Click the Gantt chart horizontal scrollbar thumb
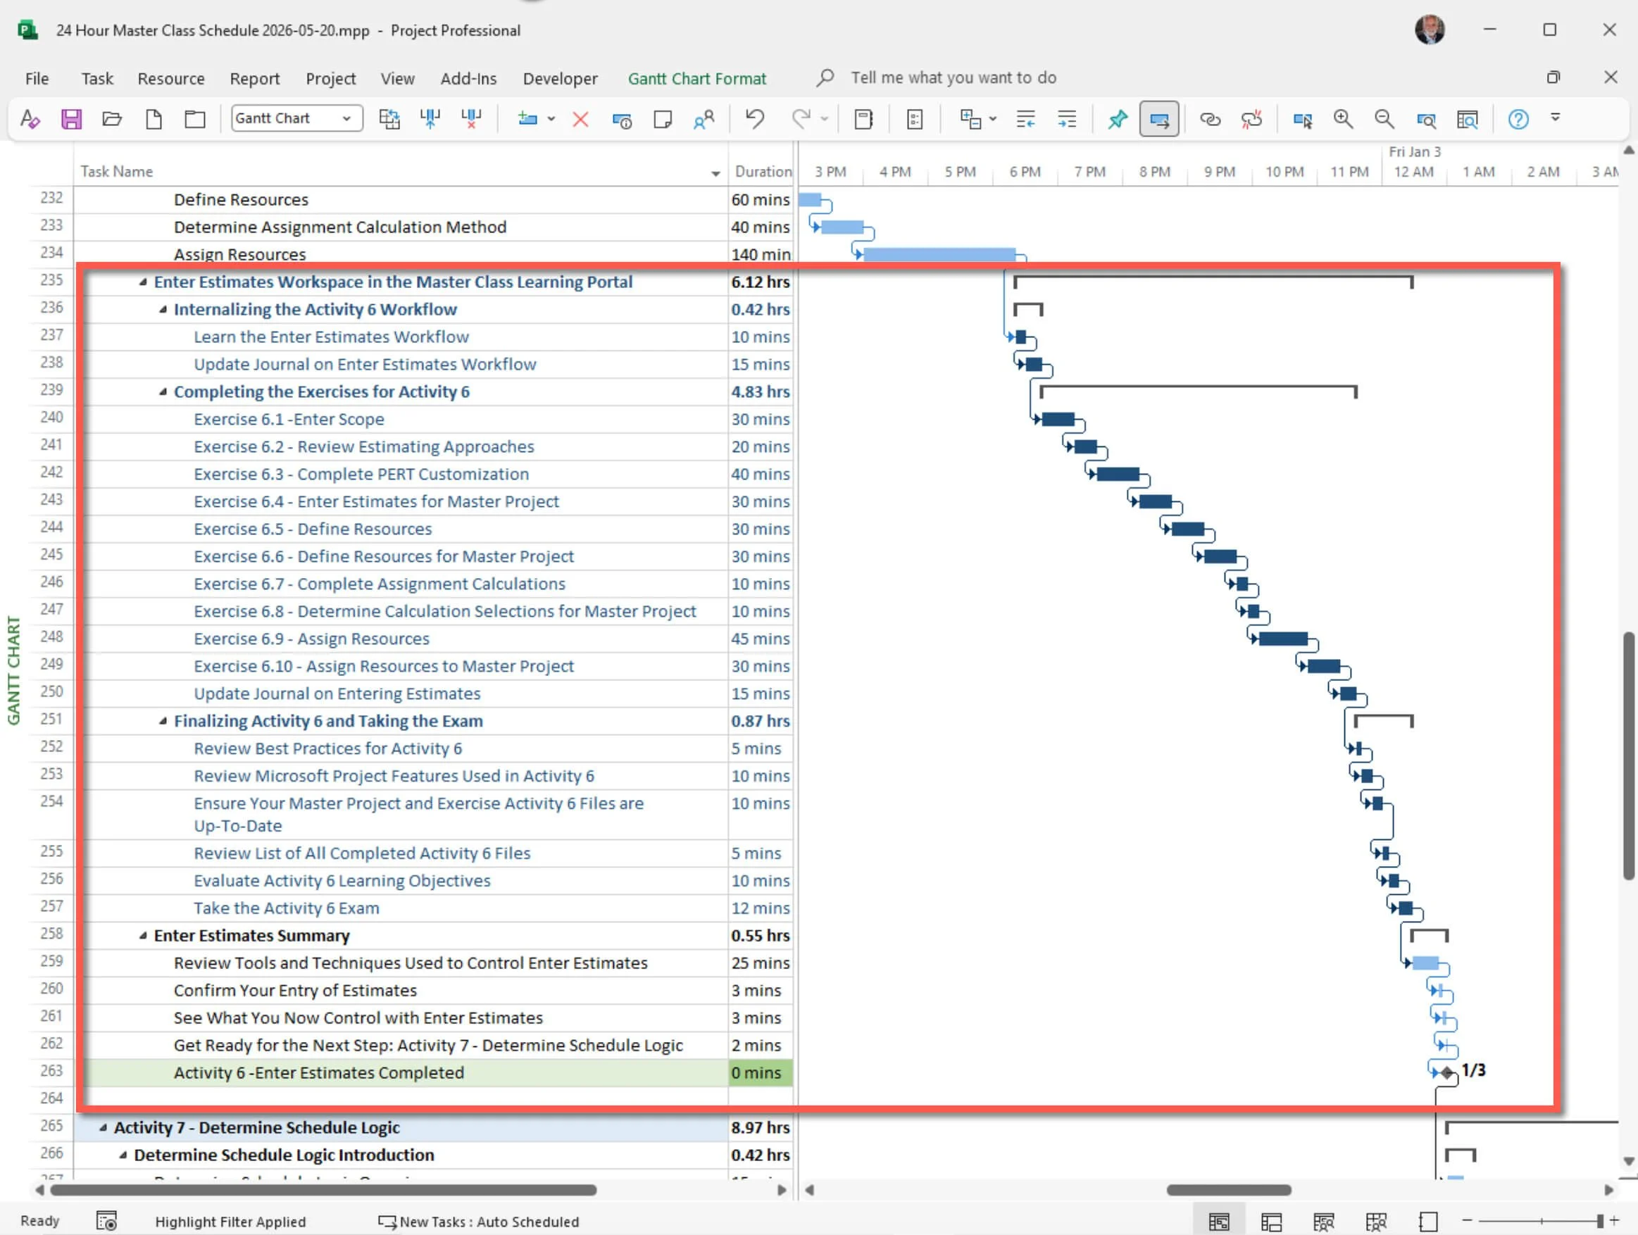This screenshot has height=1235, width=1638. tap(1230, 1190)
